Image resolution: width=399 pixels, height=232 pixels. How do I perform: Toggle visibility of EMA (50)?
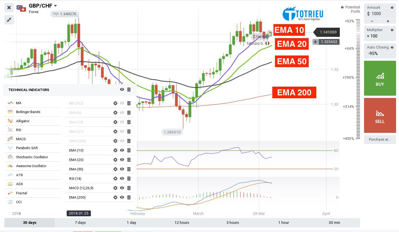[x=122, y=169]
